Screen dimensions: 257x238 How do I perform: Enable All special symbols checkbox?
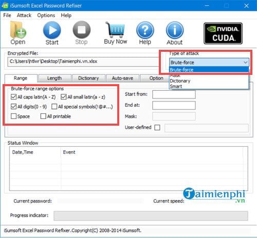(54, 107)
